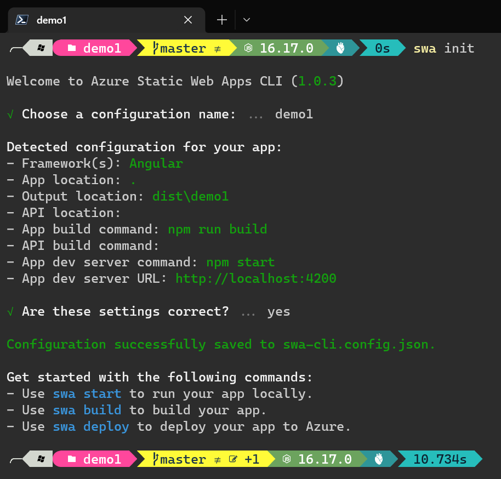501x479 pixels.
Task: Click the 'npm run build' command text
Action: 218,230
